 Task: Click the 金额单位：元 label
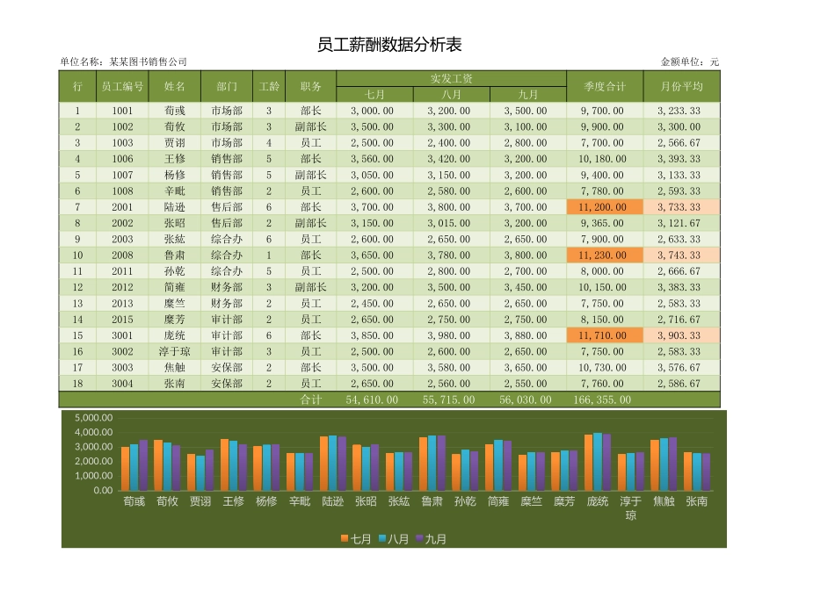(x=691, y=61)
